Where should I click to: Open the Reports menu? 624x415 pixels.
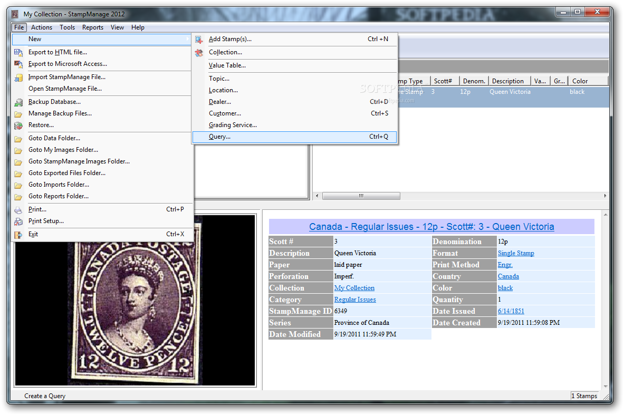pos(93,27)
